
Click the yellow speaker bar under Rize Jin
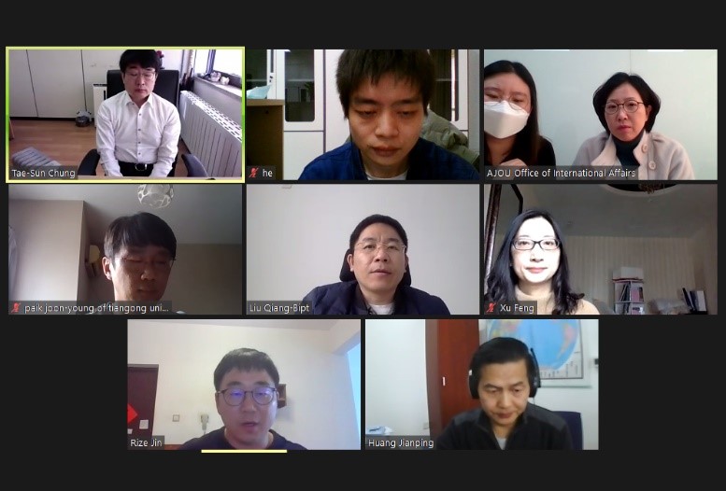click(x=244, y=451)
